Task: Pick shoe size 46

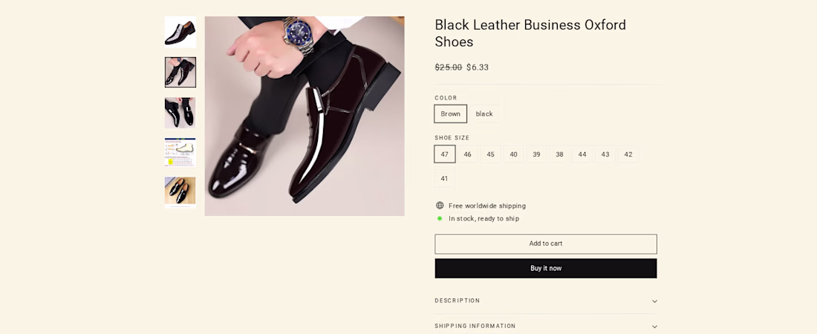Action: click(x=467, y=154)
